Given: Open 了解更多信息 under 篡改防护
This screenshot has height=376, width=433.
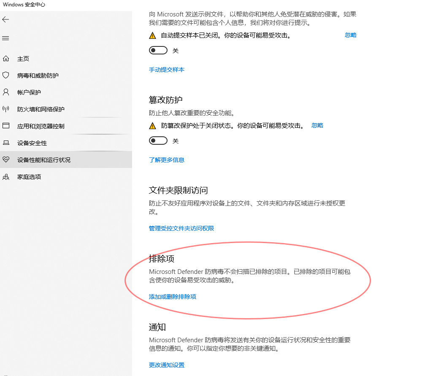Looking at the screenshot, I should 166,160.
